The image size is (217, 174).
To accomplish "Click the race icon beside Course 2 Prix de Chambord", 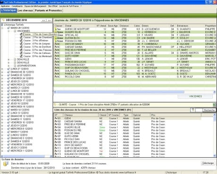I will (x=21, y=37).
